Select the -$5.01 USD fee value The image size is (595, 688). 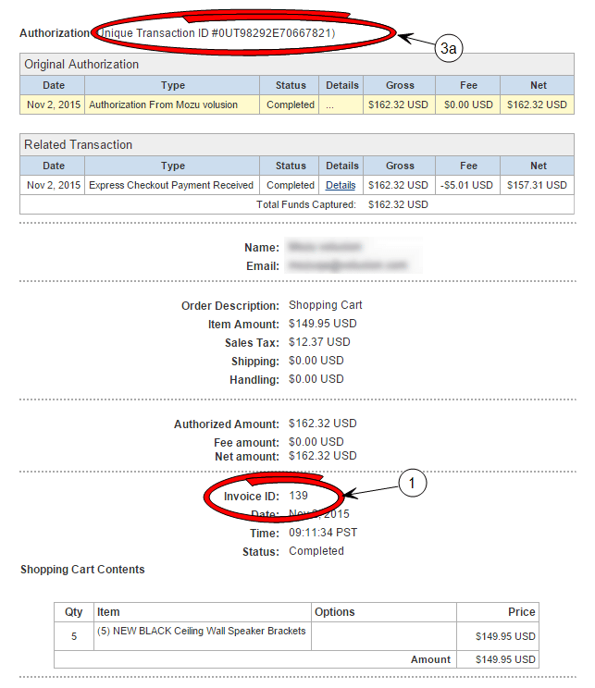(x=466, y=185)
